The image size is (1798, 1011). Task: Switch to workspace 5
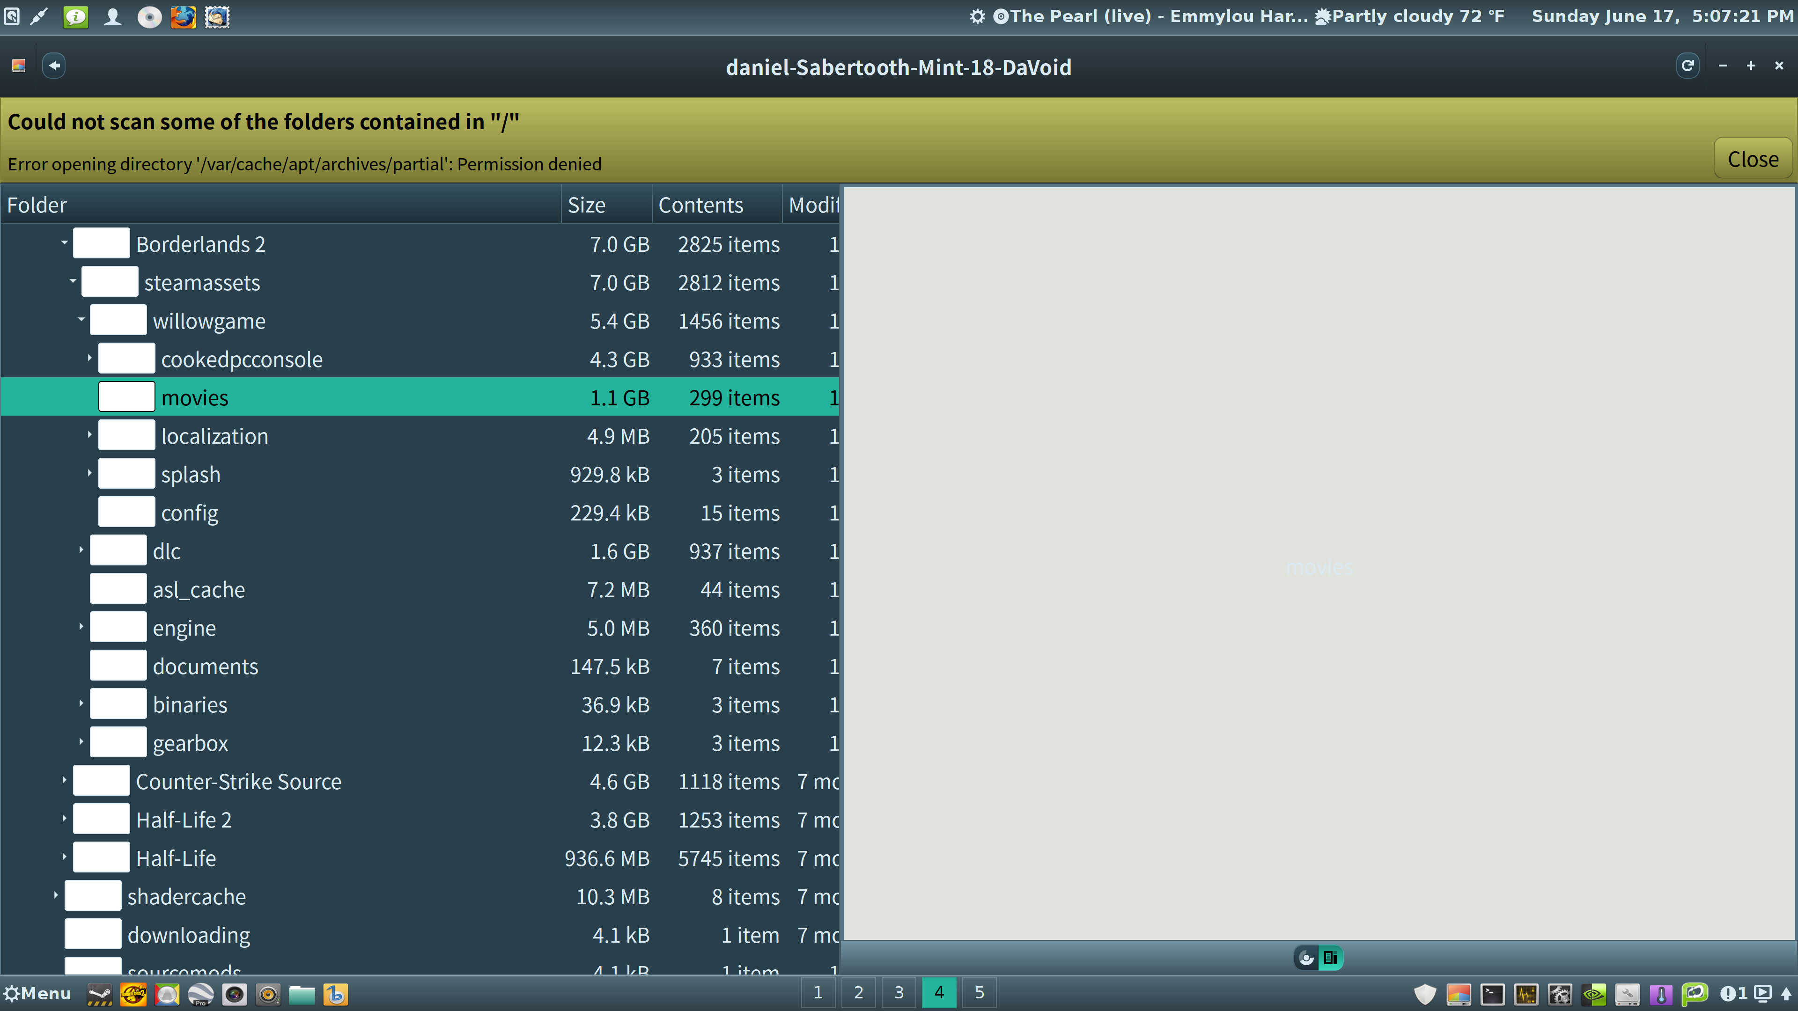tap(979, 993)
